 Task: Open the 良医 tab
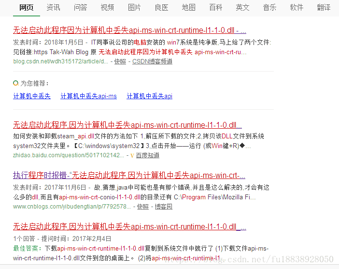click(161, 8)
